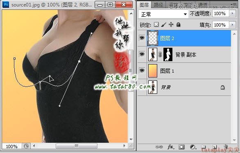Click the document horizontal scroll left arrow
The image size is (240, 153).
click(34, 146)
